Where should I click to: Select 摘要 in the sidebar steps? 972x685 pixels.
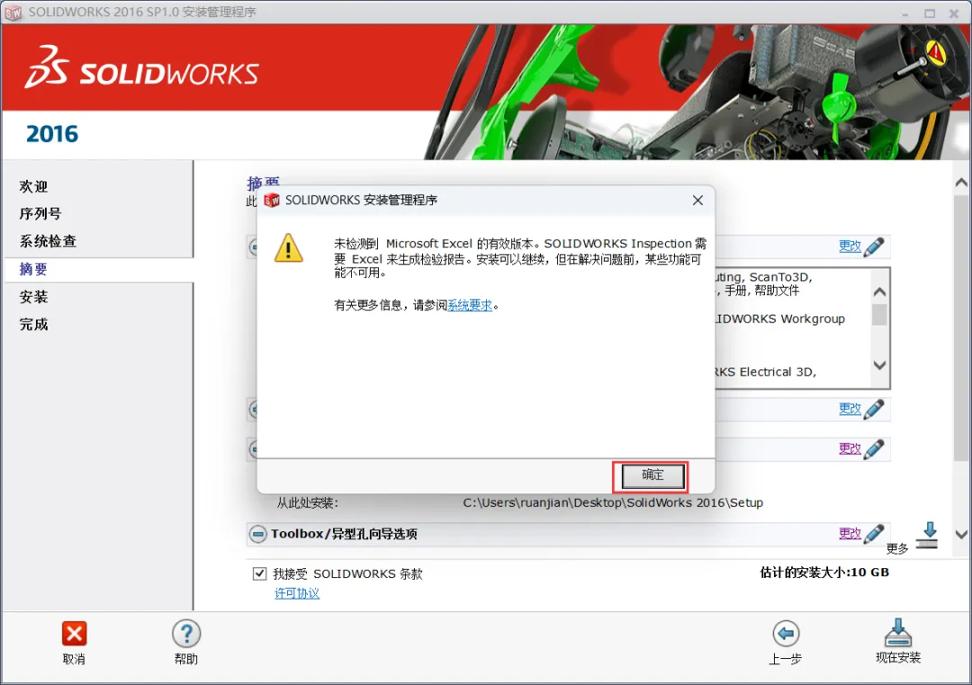point(33,269)
